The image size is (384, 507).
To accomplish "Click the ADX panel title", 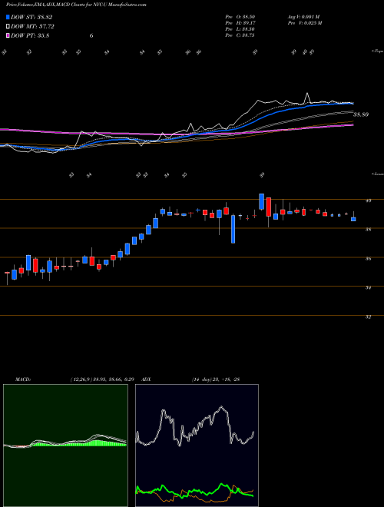I will [147, 379].
